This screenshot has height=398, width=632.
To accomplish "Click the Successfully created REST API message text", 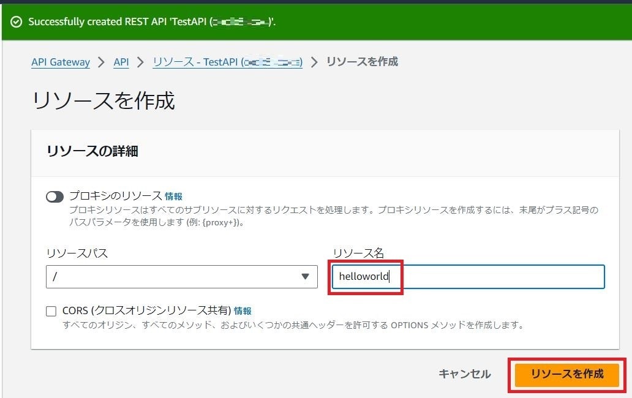I will click(152, 22).
